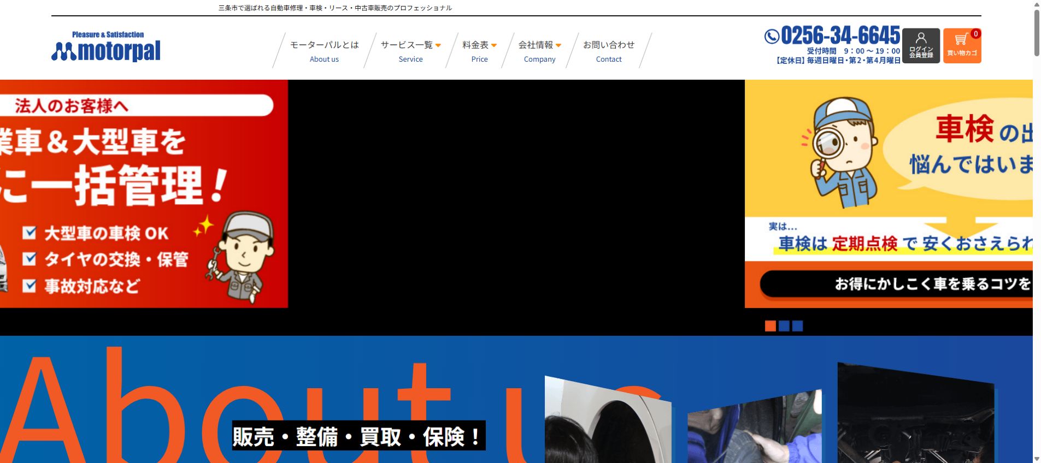The height and width of the screenshot is (463, 1041).
Task: Select the Price menu label
Action: pos(479,59)
